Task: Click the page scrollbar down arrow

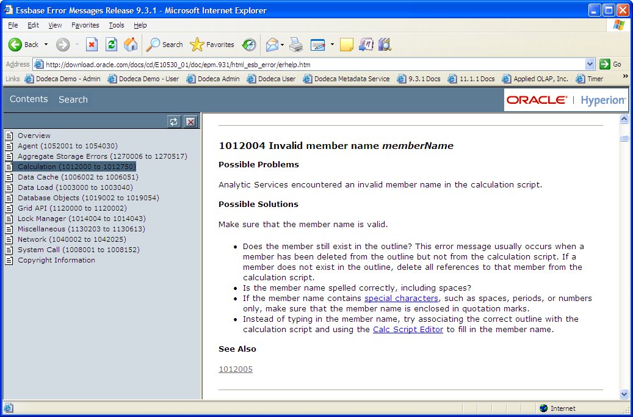Action: [624, 394]
